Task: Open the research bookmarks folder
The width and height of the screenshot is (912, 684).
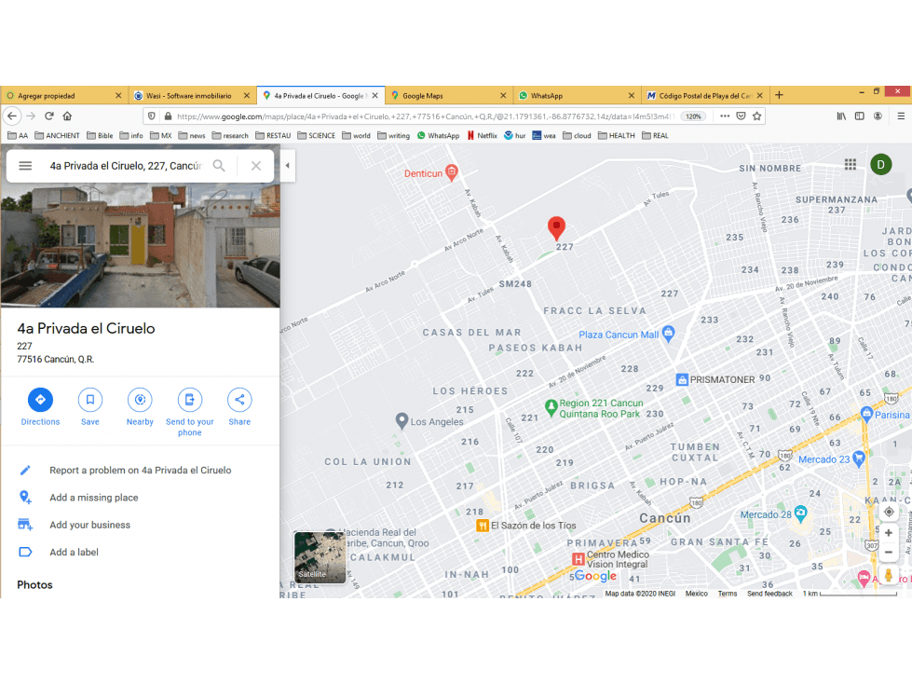Action: (x=230, y=135)
